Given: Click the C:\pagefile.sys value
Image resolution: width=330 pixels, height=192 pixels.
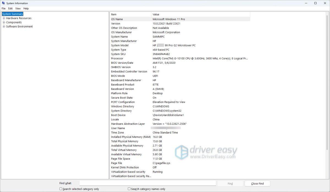Looking at the screenshot, I should click(x=161, y=163).
